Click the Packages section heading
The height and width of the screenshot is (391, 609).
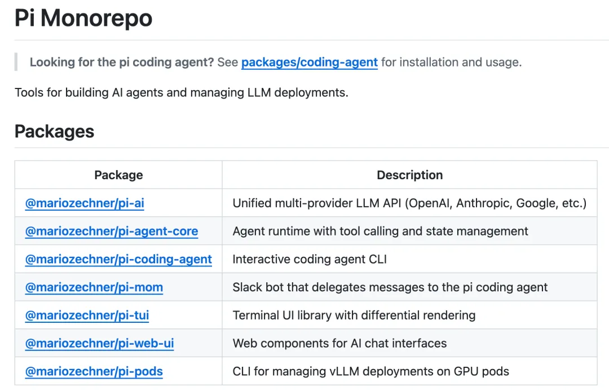[54, 131]
